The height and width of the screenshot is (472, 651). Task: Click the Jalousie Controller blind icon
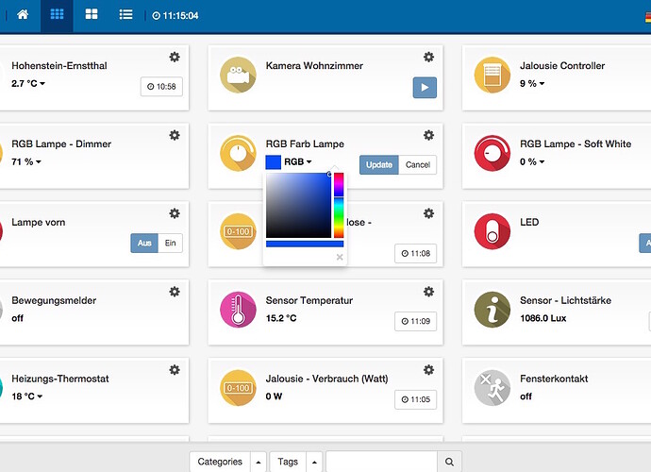click(x=492, y=76)
